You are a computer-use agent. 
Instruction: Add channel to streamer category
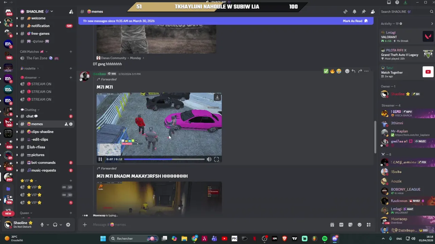(x=71, y=78)
